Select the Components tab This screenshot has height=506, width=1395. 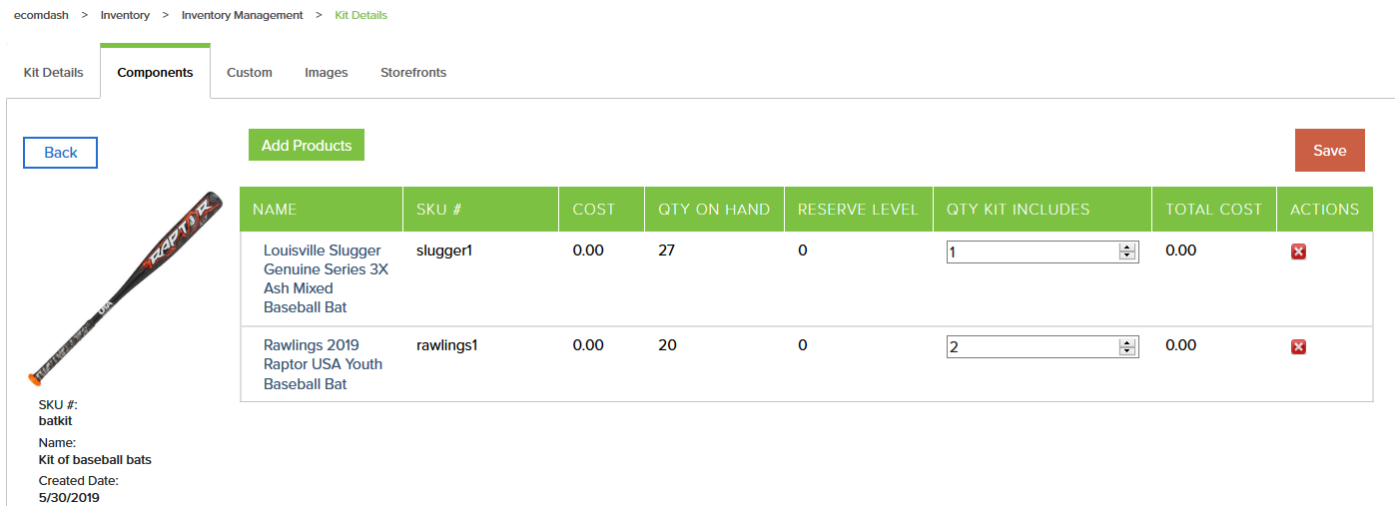pyautogui.click(x=155, y=73)
